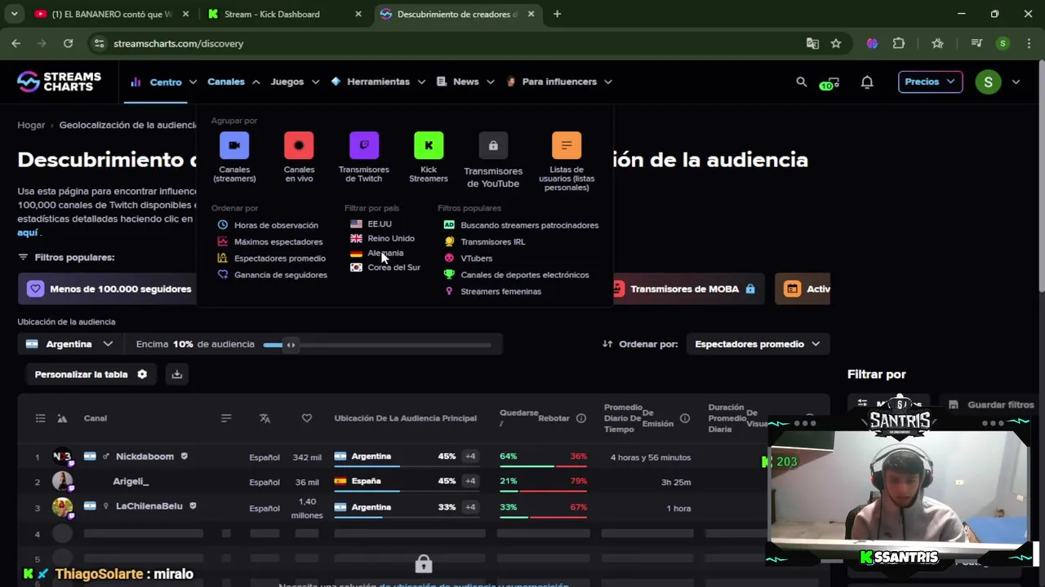This screenshot has height=587, width=1045.
Task: Select the Canales en vivo red icon
Action: (299, 145)
